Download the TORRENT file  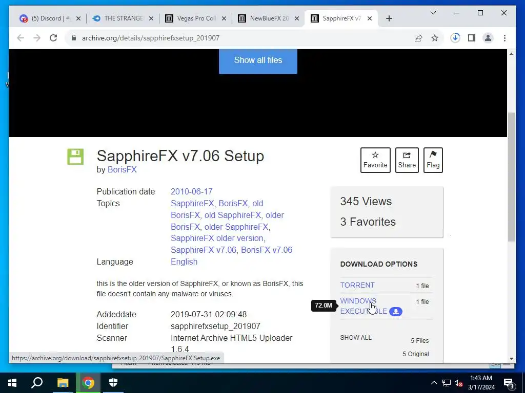click(357, 285)
